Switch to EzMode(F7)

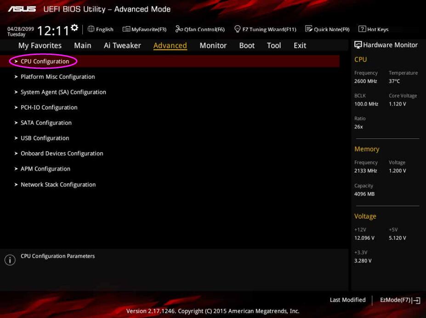coord(400,300)
